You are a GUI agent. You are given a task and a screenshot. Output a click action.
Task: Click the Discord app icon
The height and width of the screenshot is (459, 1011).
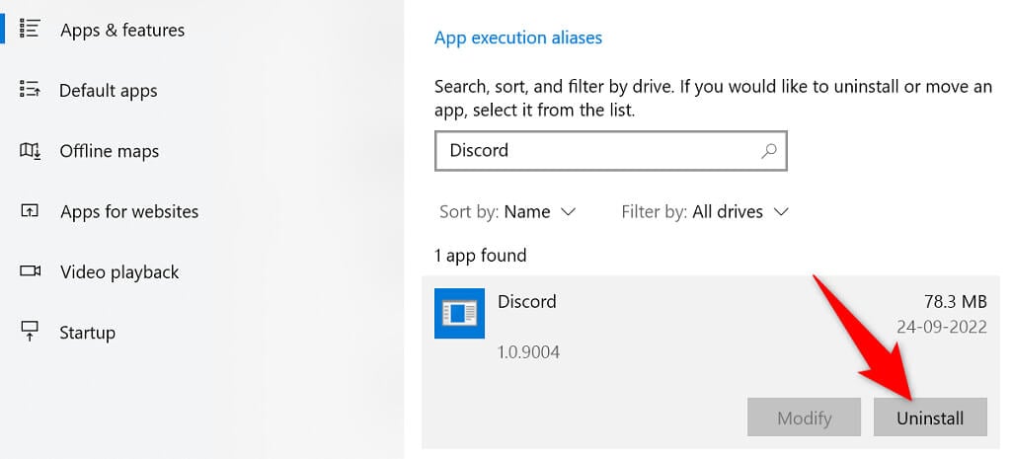point(459,313)
